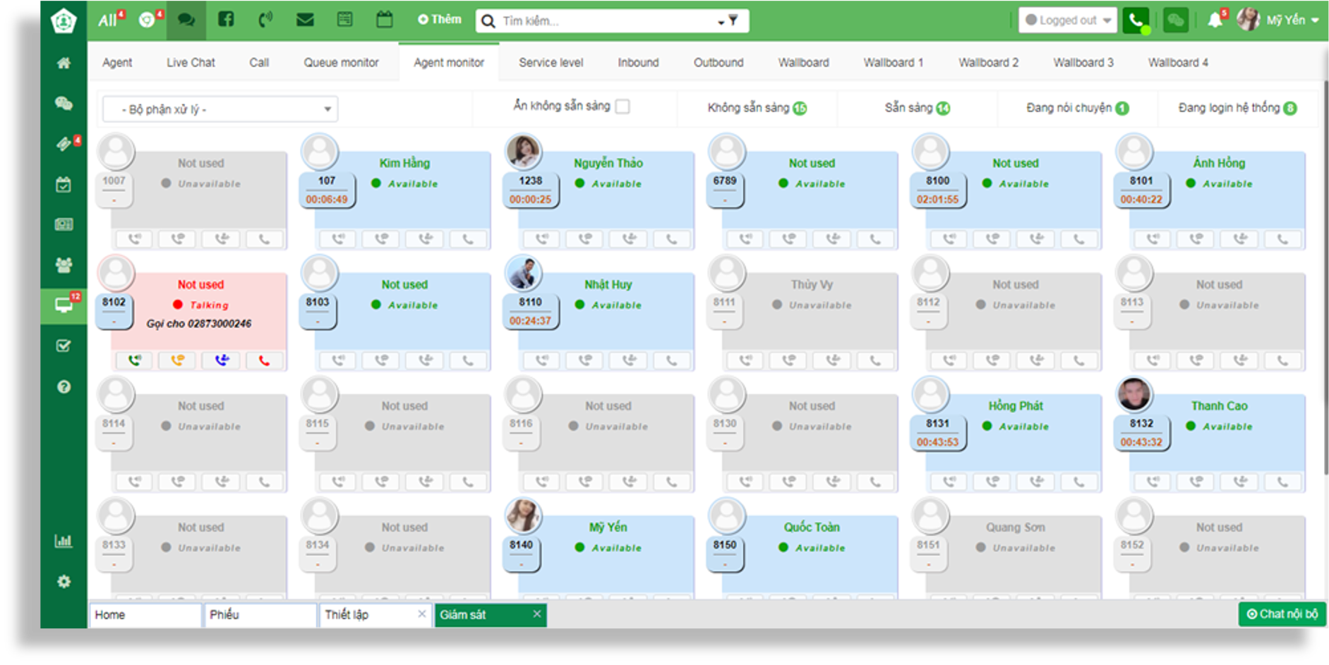
Task: Click the email envelope icon in top bar
Action: (x=305, y=20)
